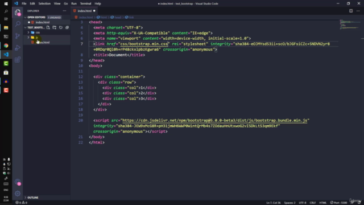364x205 pixels.
Task: Select the index.html editor tab
Action: (85, 11)
